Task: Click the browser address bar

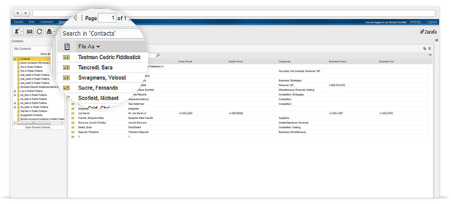Action: [234, 13]
